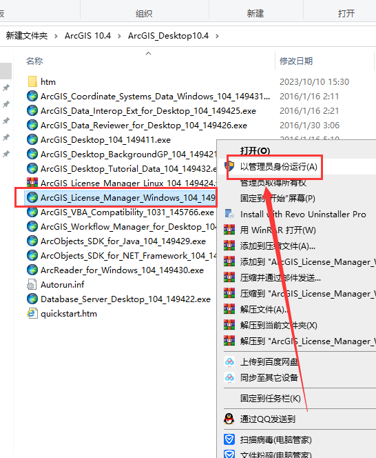Click ArcObjects_SDK_for_NET_Framework file icon
The image size is (376, 458).
pos(32,255)
